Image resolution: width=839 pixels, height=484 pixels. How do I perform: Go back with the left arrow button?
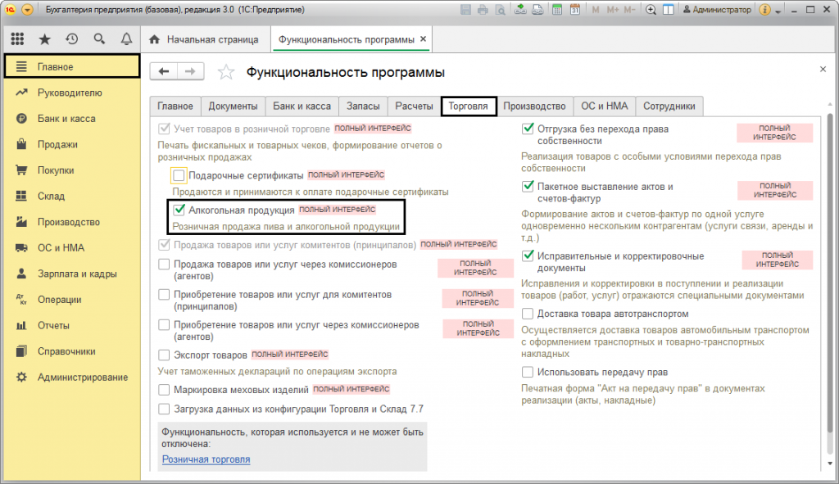click(164, 72)
